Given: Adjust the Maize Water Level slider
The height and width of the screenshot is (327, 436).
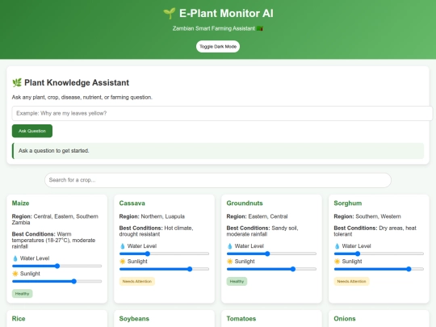Looking at the screenshot, I should pos(57,266).
